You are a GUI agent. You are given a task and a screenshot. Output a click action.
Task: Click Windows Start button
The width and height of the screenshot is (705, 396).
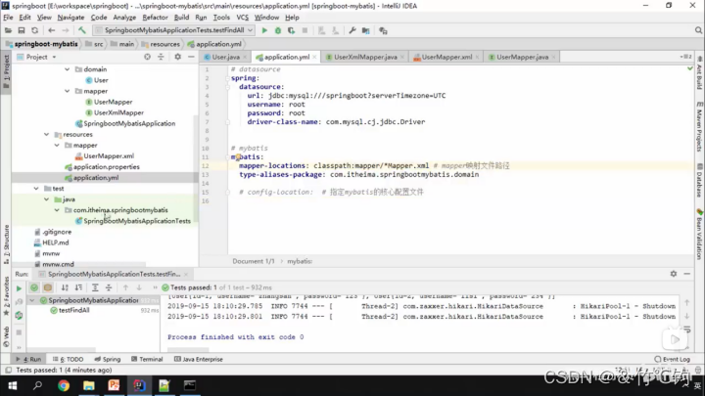pyautogui.click(x=13, y=385)
